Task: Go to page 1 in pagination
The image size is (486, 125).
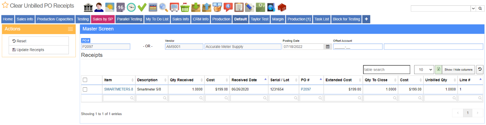Action: (x=467, y=113)
